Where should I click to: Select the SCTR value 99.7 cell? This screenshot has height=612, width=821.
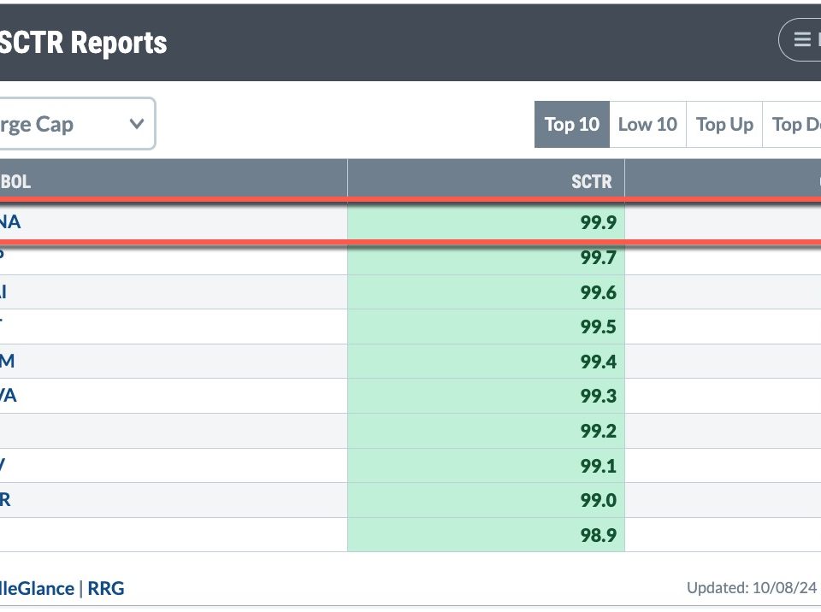click(486, 258)
